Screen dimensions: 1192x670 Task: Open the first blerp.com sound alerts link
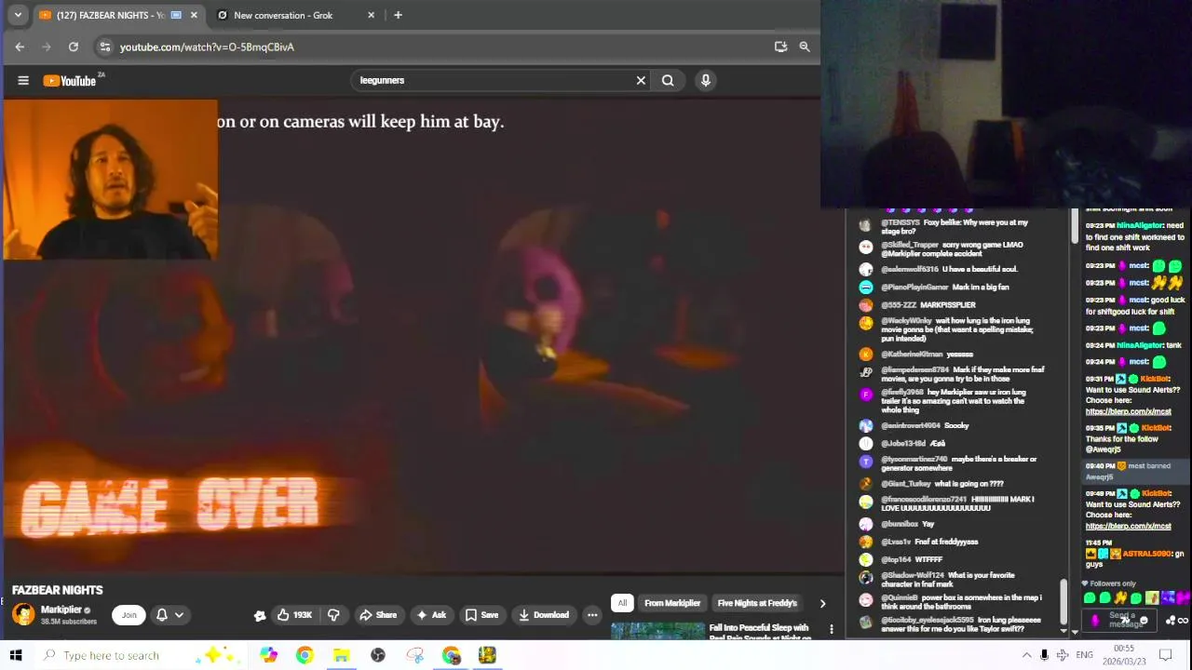(x=1128, y=411)
